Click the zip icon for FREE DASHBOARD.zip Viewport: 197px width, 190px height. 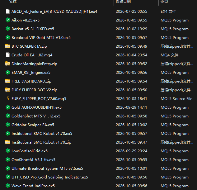[8, 81]
